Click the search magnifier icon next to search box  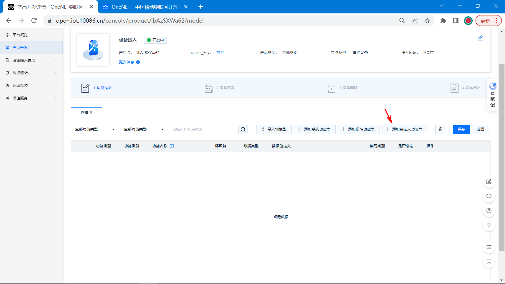pos(243,129)
